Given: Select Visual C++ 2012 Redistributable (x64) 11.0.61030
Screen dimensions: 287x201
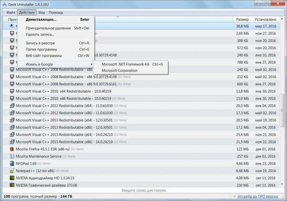Looking at the screenshot, I should point(141,106).
